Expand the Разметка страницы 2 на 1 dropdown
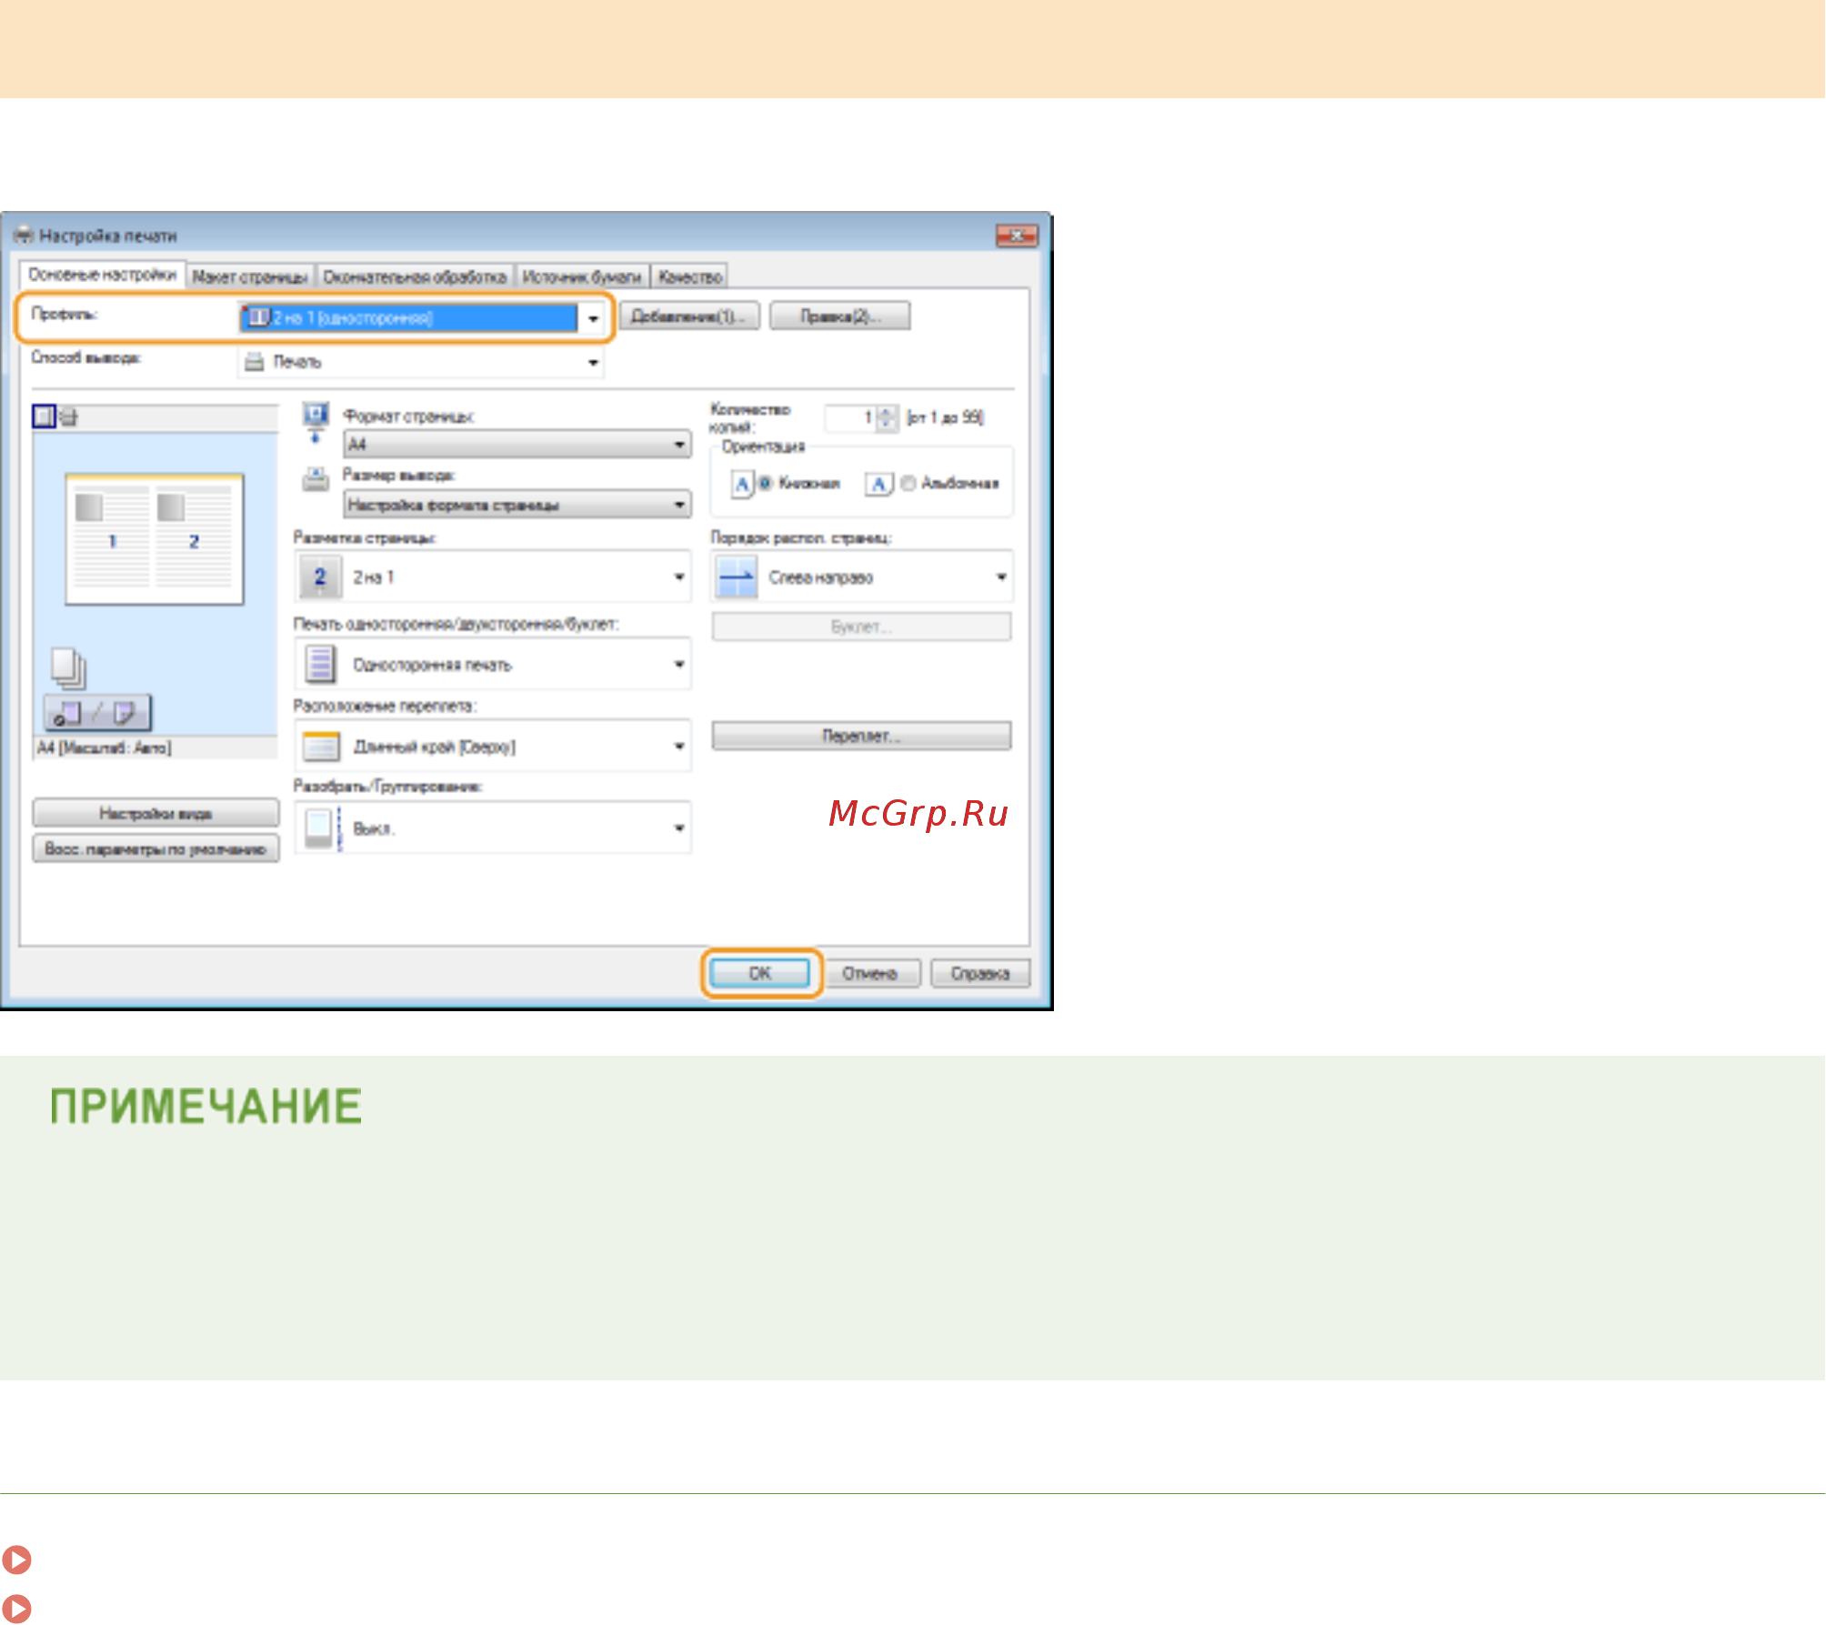Image resolution: width=1826 pixels, height=1625 pixels. pyautogui.click(x=492, y=577)
